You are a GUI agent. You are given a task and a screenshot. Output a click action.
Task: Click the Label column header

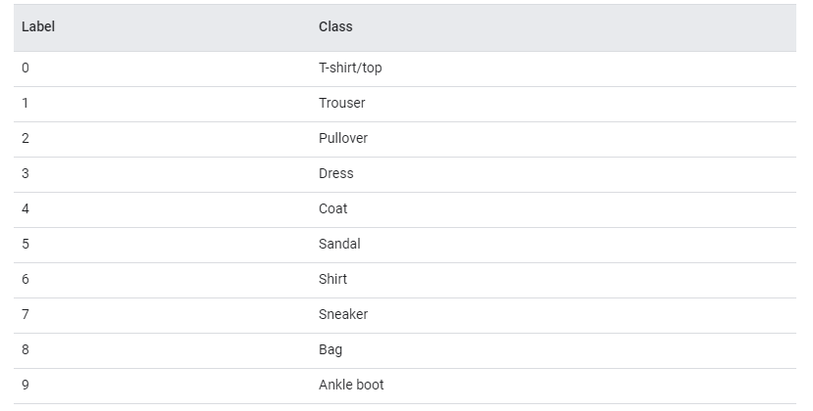(38, 26)
